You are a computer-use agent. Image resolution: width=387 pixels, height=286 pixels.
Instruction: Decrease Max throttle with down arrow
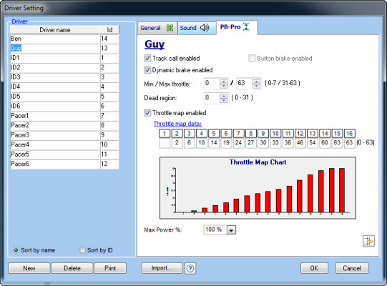[x=256, y=86]
